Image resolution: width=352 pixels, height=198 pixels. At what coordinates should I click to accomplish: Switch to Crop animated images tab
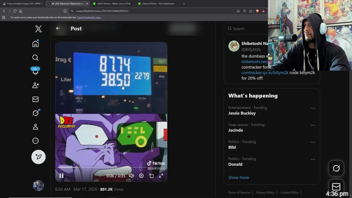tap(23, 4)
